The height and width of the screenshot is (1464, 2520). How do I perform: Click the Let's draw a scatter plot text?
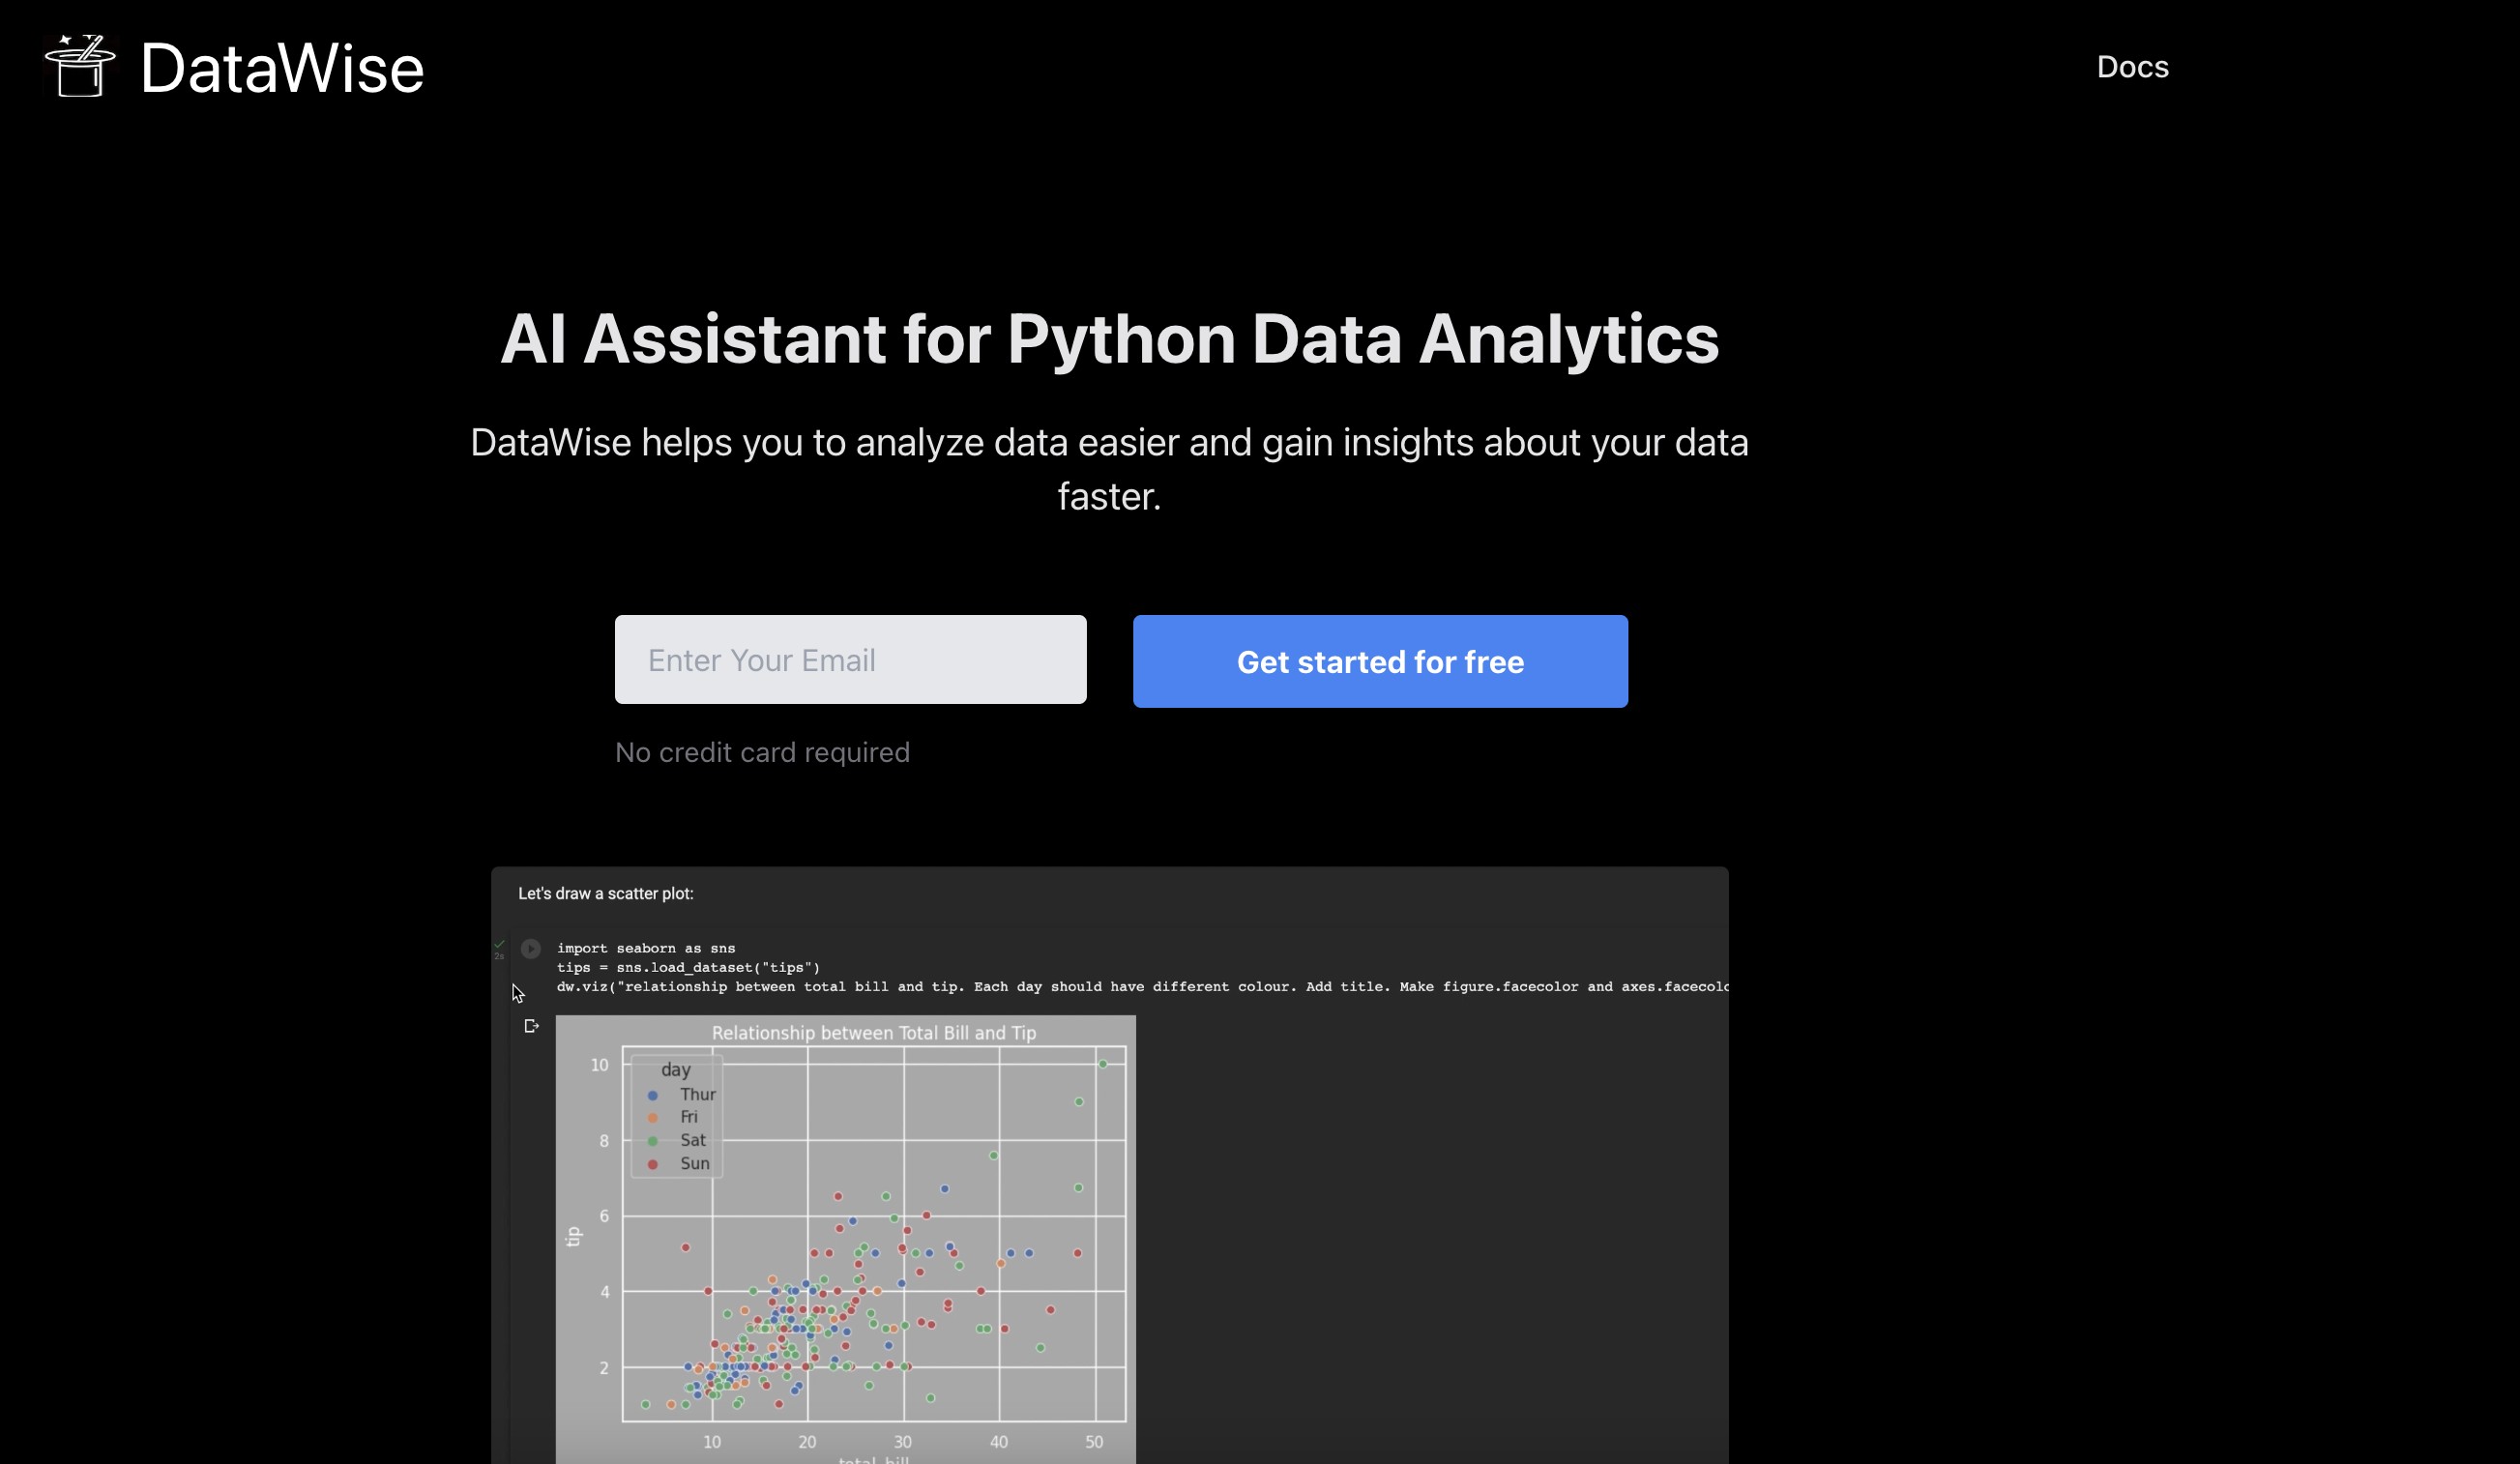pos(605,893)
